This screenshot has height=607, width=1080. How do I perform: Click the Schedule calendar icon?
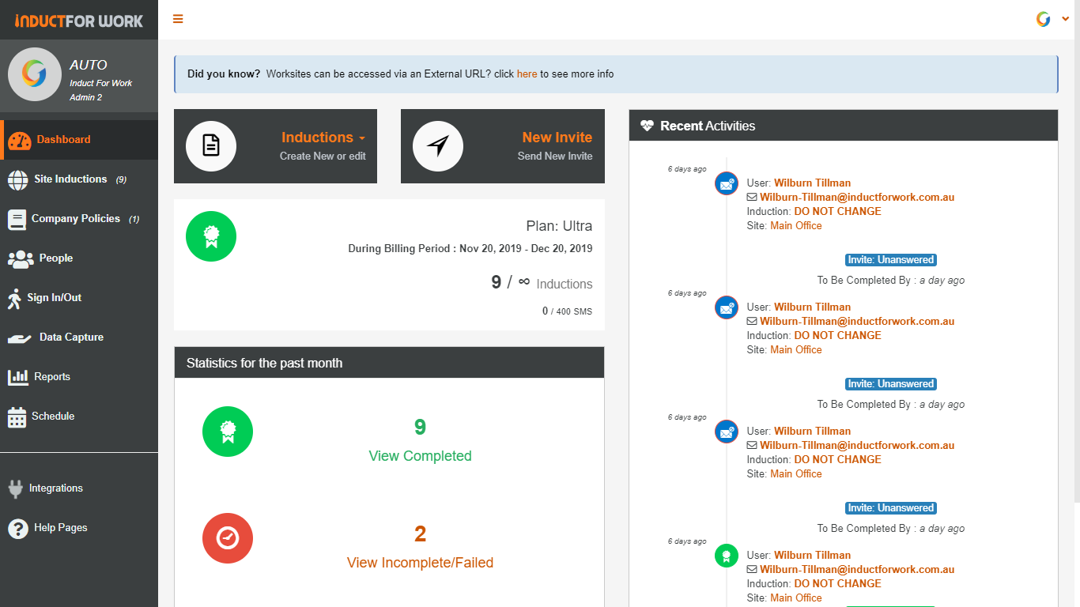coord(17,417)
